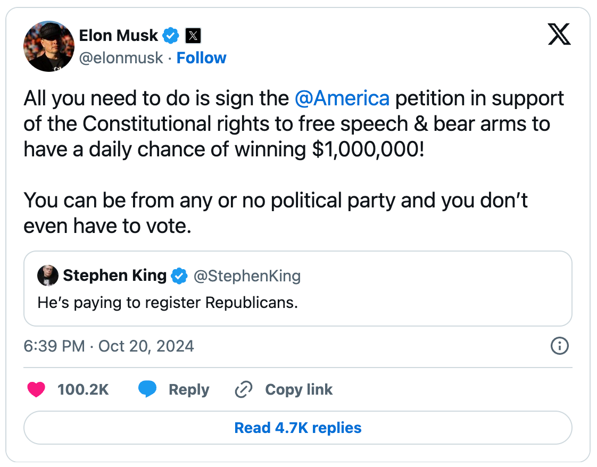Click Stephen King's small avatar in the quoted tweet

click(47, 276)
